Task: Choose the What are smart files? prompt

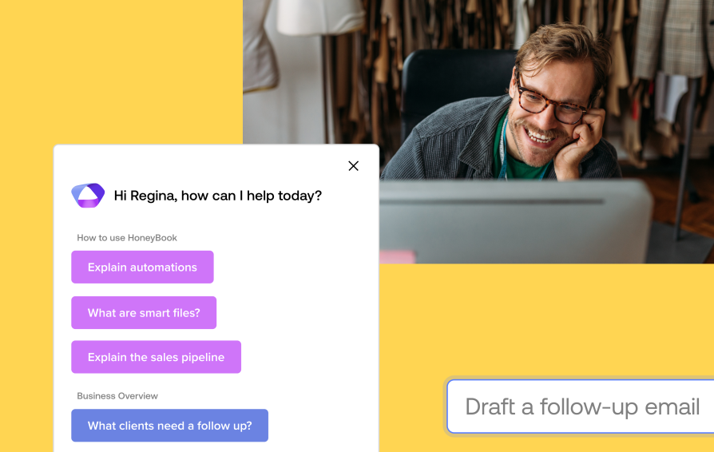Action: (x=144, y=312)
